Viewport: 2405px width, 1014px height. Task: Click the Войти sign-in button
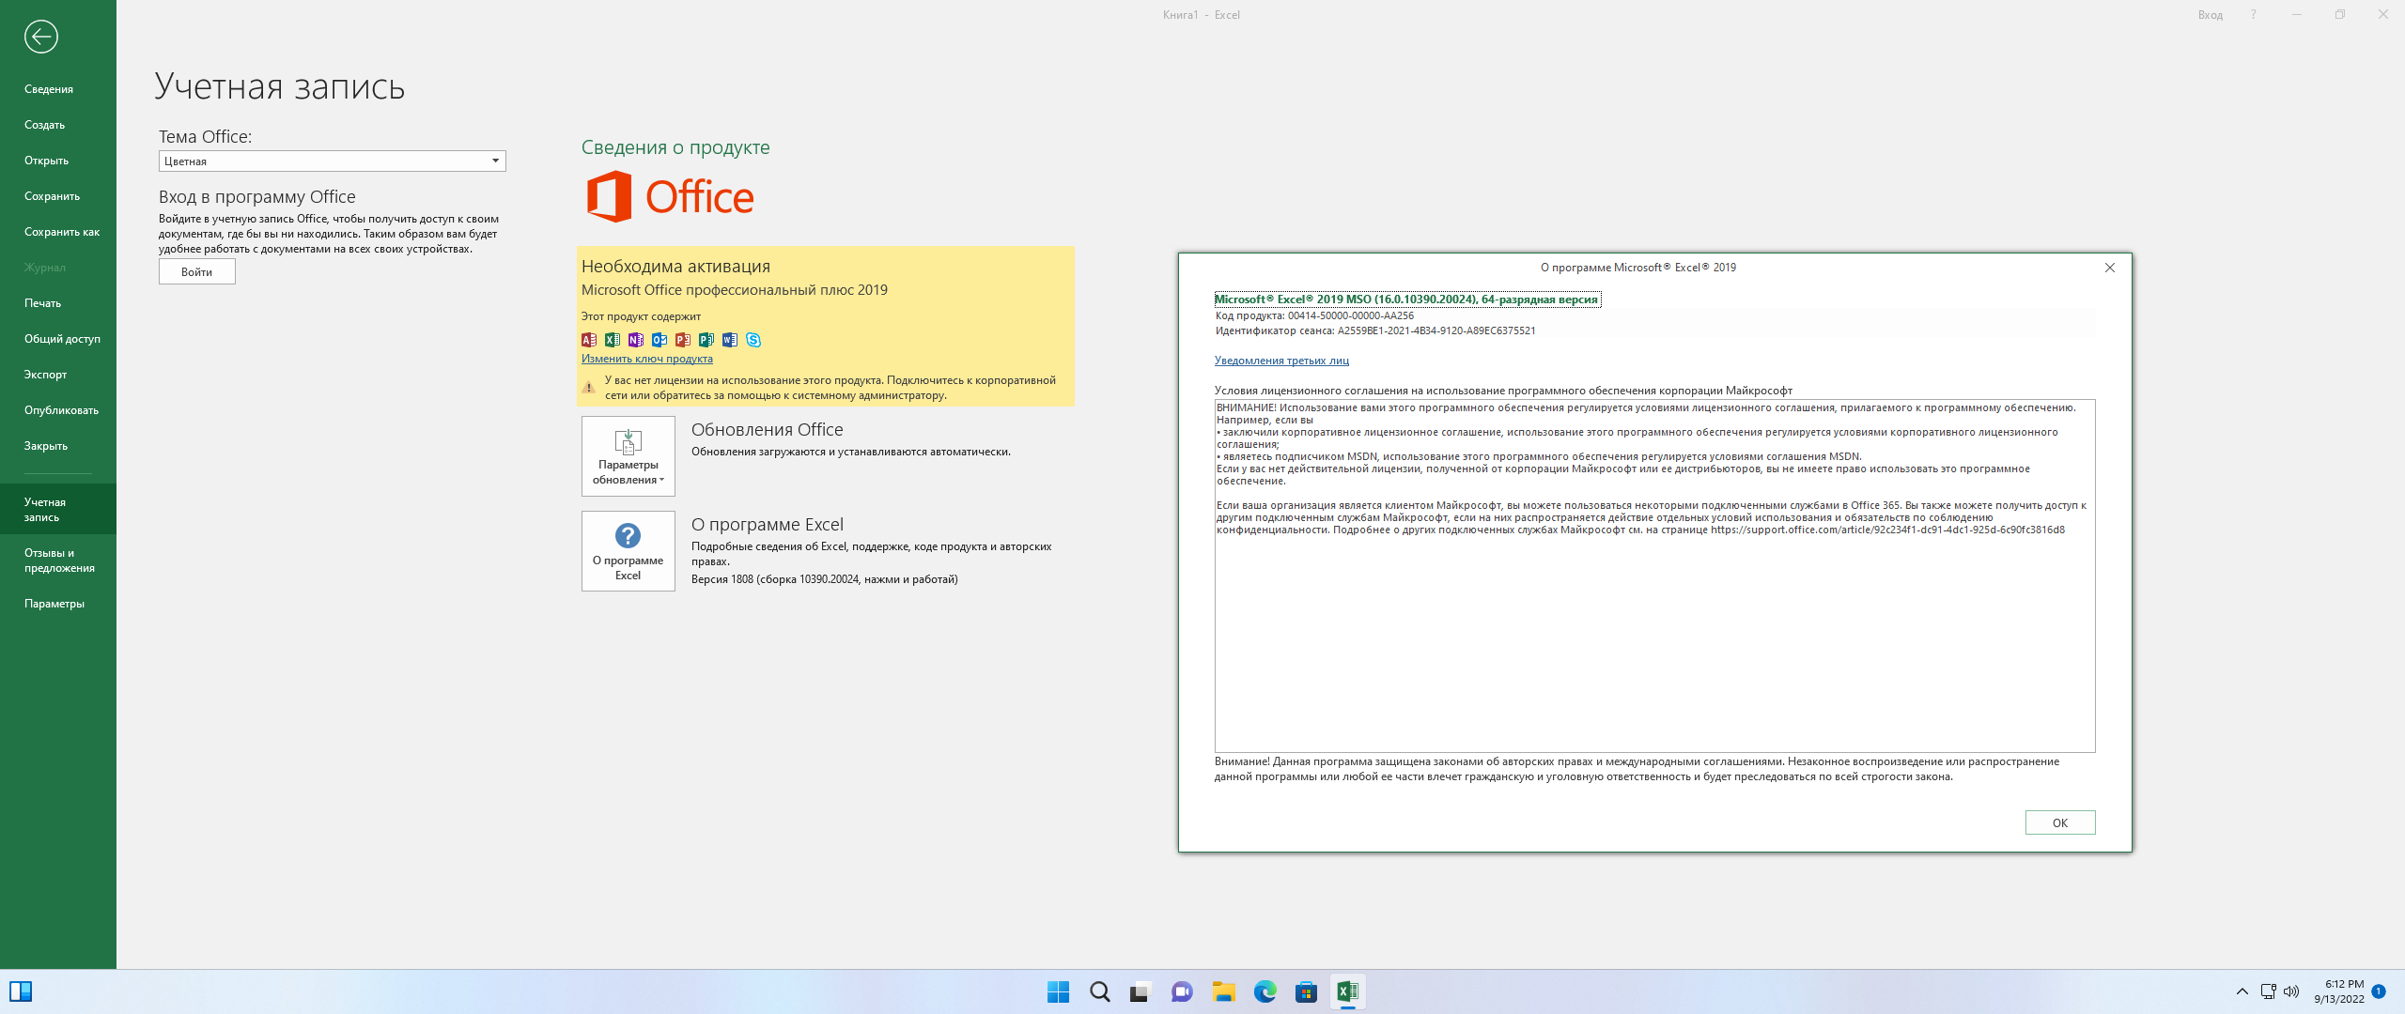coord(196,272)
